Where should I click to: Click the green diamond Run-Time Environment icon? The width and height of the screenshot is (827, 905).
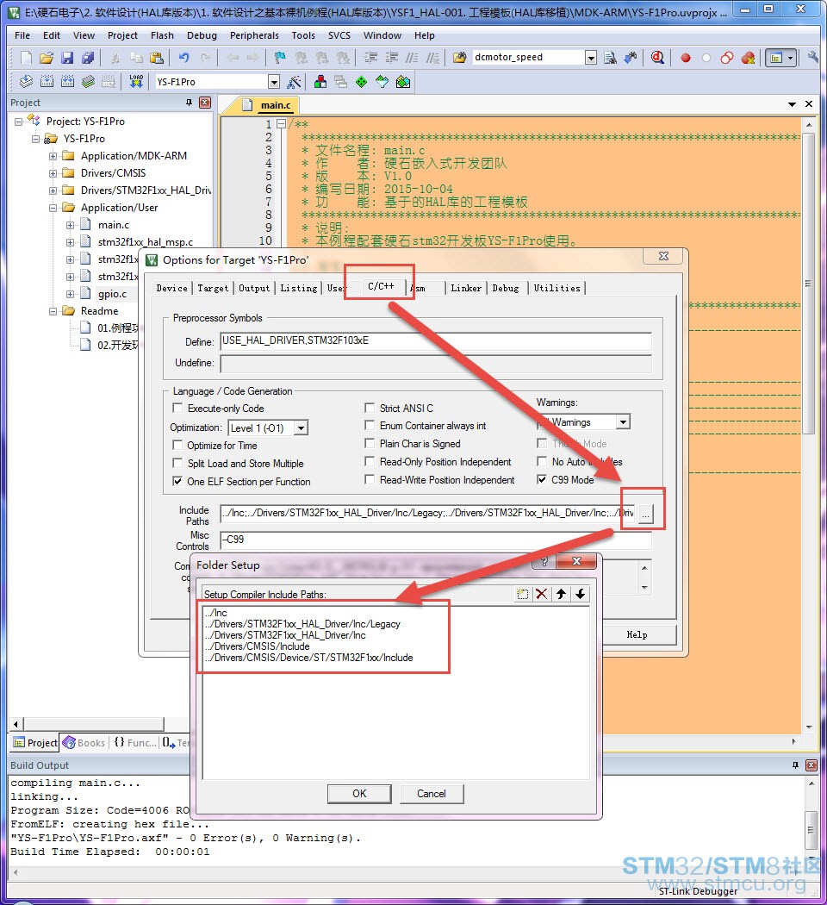362,81
